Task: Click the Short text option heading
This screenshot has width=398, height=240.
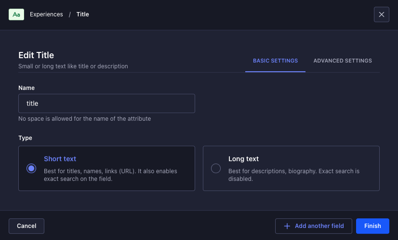Action: click(60, 159)
